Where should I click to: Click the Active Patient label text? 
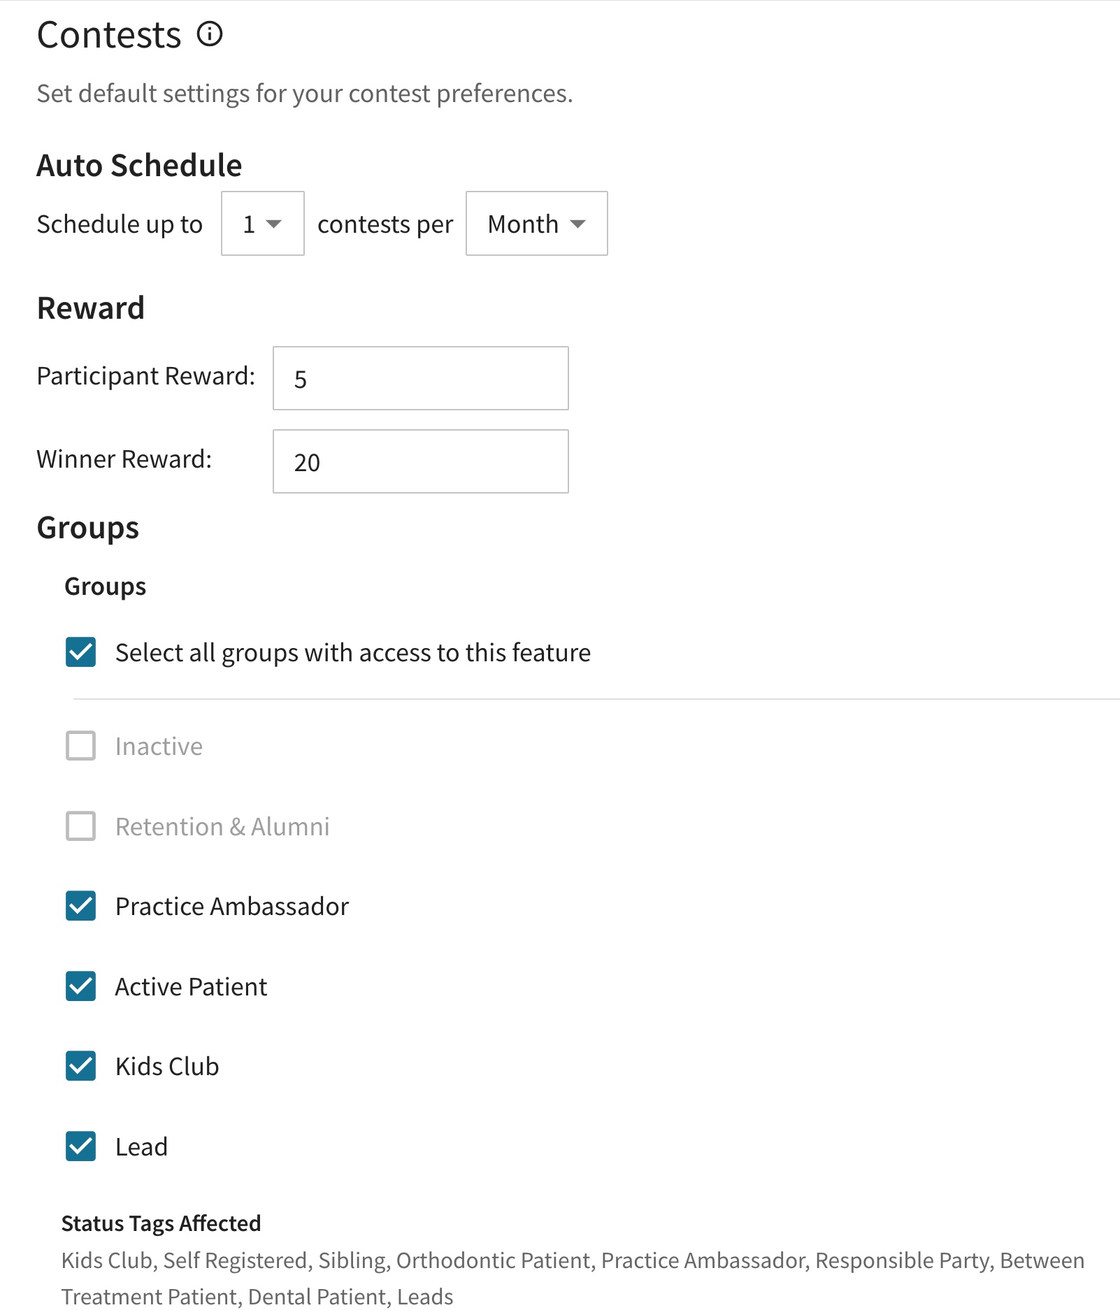point(191,987)
